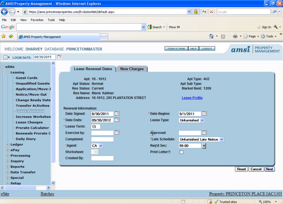Screen dimensions: 283x204
Task: Click the browser Refresh button
Action: tap(204, 12)
